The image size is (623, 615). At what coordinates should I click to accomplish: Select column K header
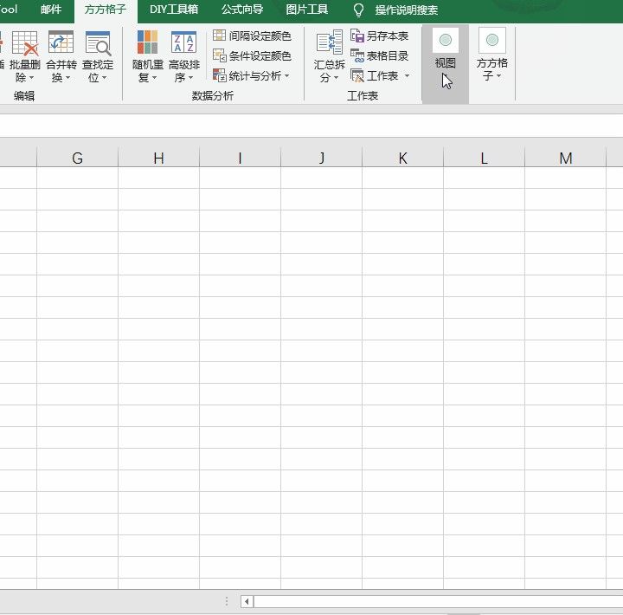coord(403,158)
